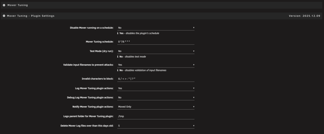The width and height of the screenshot is (324, 134).
Task: Click the gear icon beside Mover Tuning header
Action: 4,5
